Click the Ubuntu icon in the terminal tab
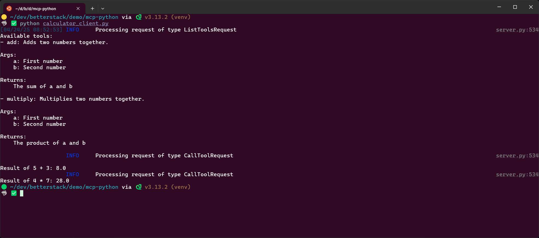 [9, 8]
